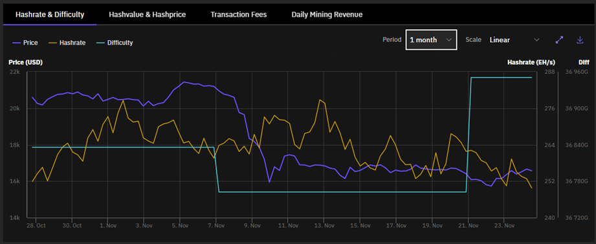Click the 20k price axis label
Viewport: 596px width, 244px height.
(14, 109)
